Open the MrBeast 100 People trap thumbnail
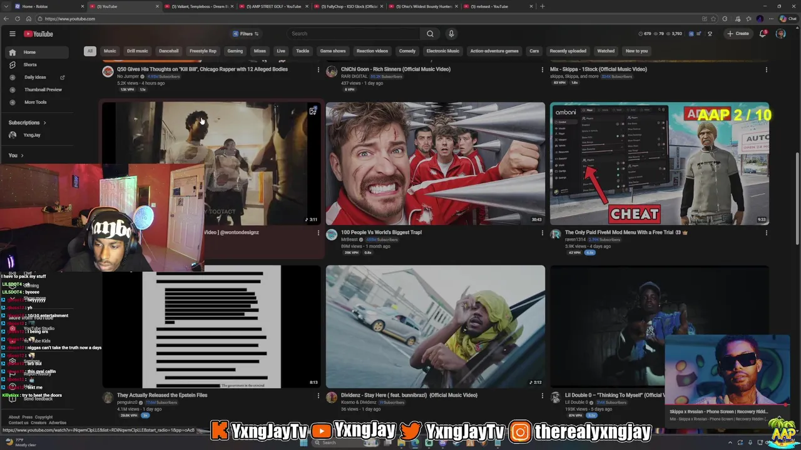The width and height of the screenshot is (801, 450). click(x=436, y=164)
